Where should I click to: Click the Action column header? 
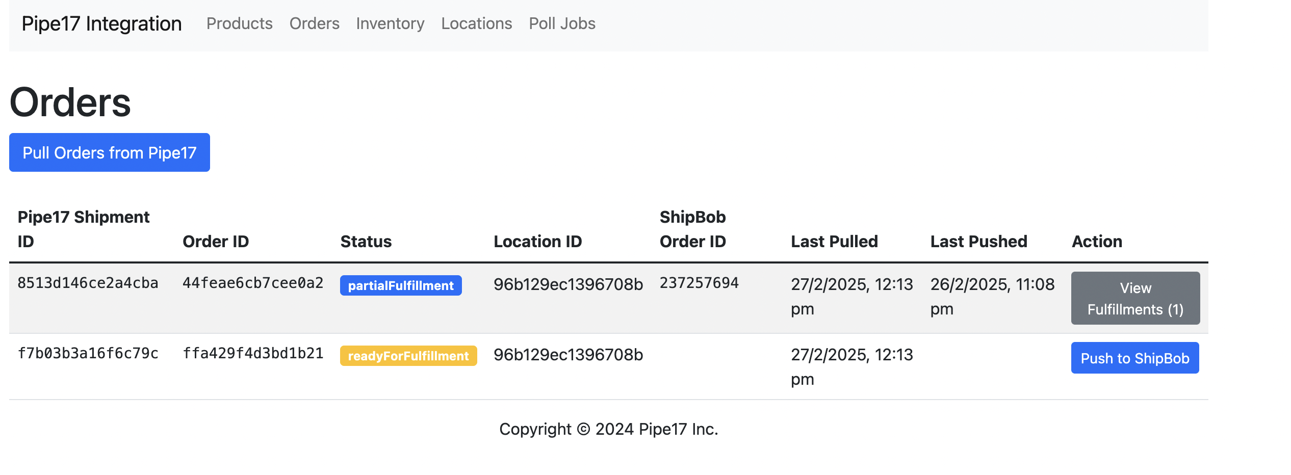click(x=1097, y=241)
